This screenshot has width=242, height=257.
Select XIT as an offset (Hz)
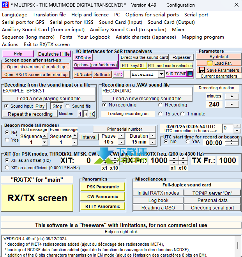coord(7,160)
